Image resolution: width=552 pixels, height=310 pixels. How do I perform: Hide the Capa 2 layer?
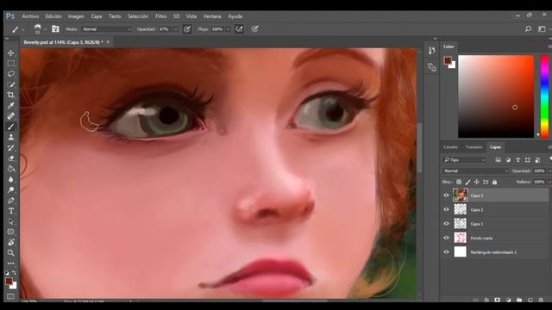447,209
